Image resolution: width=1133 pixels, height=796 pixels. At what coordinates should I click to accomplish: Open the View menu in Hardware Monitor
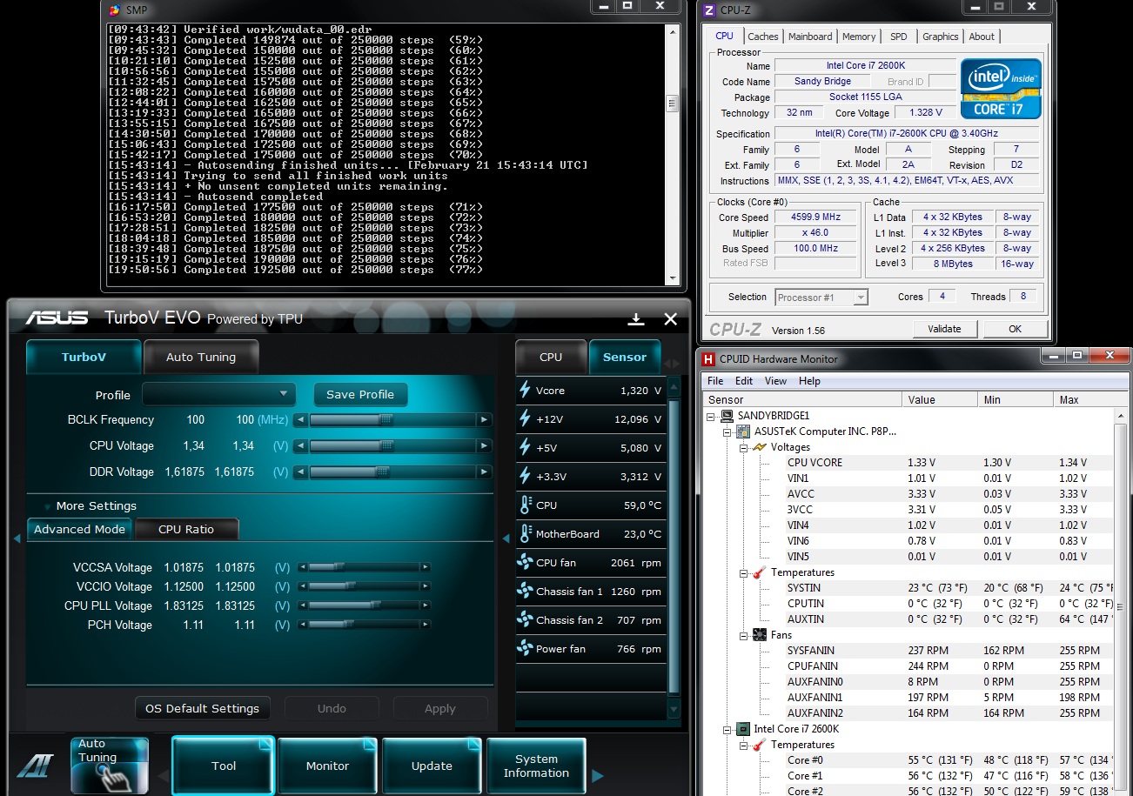(x=775, y=381)
